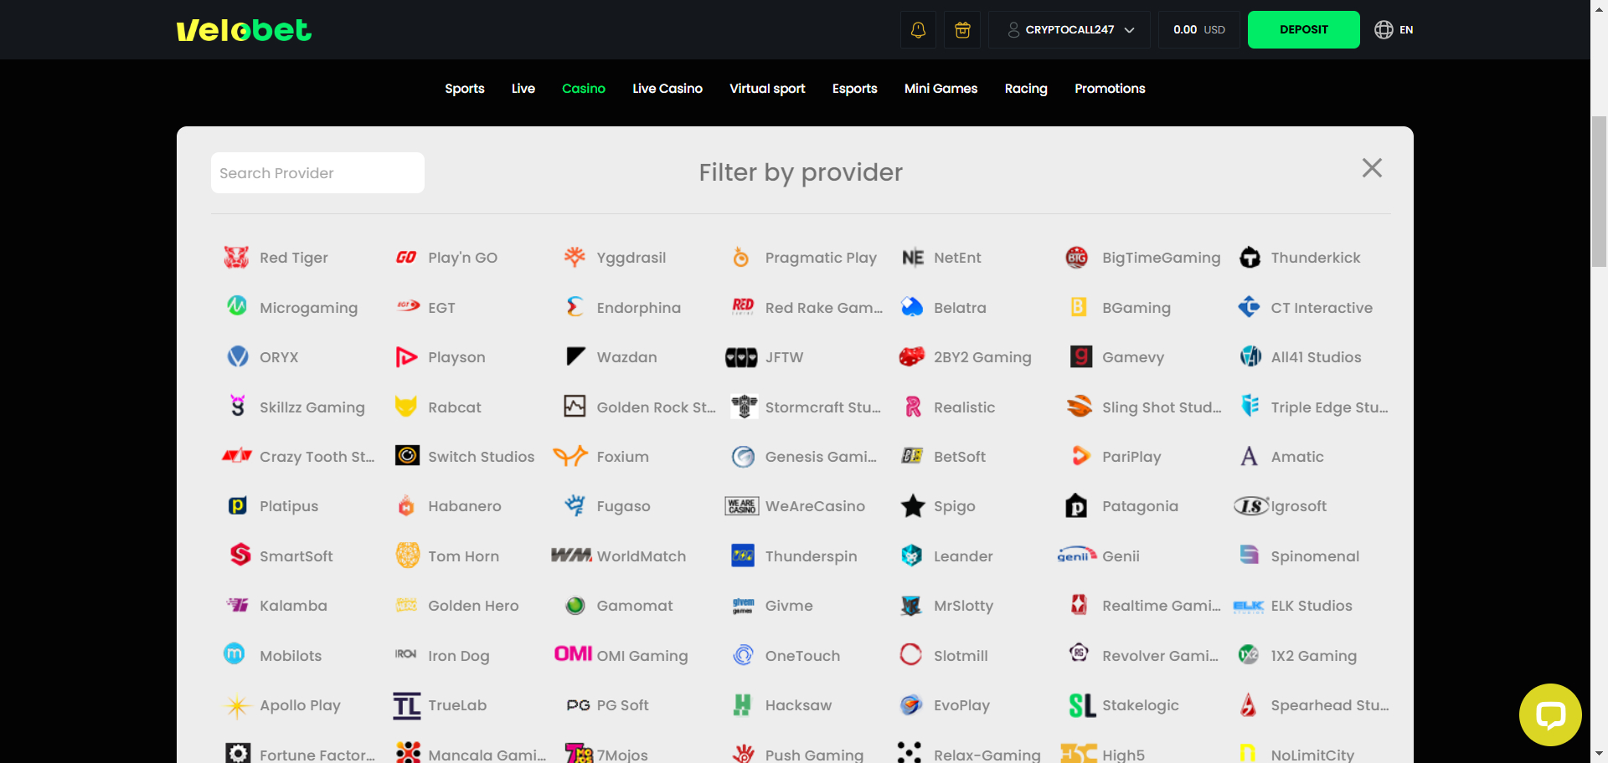Expand the CRYPTOCALL247 account dropdown
This screenshot has height=763, width=1608.
click(x=1069, y=30)
